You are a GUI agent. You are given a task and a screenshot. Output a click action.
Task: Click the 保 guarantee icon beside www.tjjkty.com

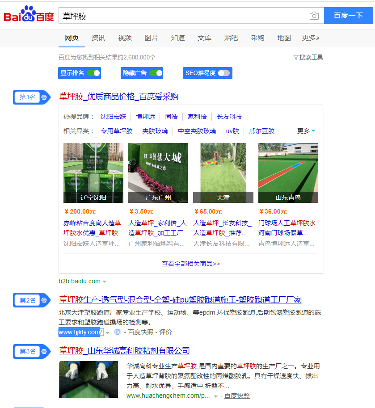click(118, 332)
